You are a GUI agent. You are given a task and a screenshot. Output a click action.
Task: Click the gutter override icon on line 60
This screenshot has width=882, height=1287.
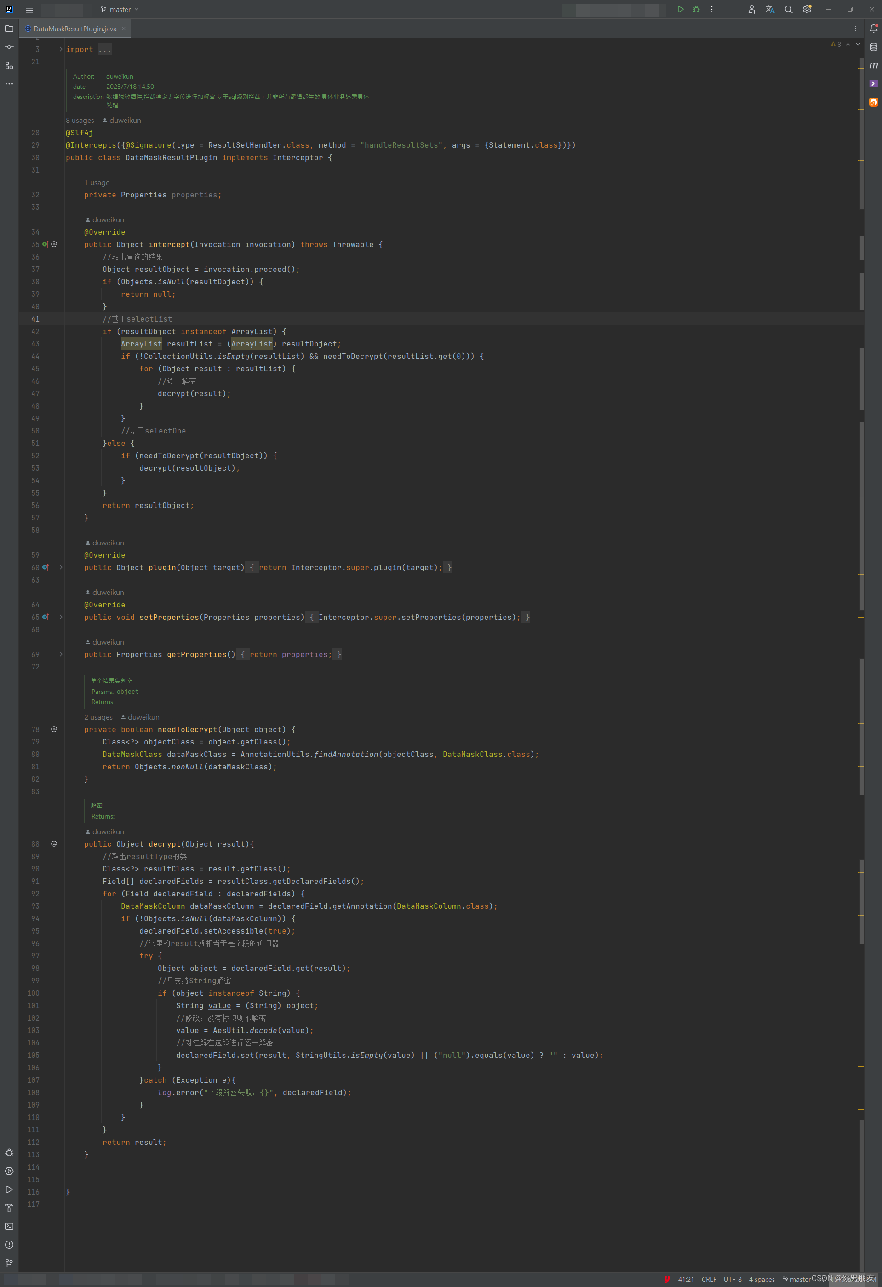tap(46, 567)
